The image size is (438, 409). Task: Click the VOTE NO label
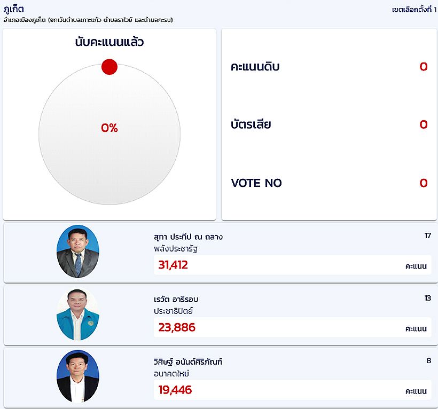(256, 183)
